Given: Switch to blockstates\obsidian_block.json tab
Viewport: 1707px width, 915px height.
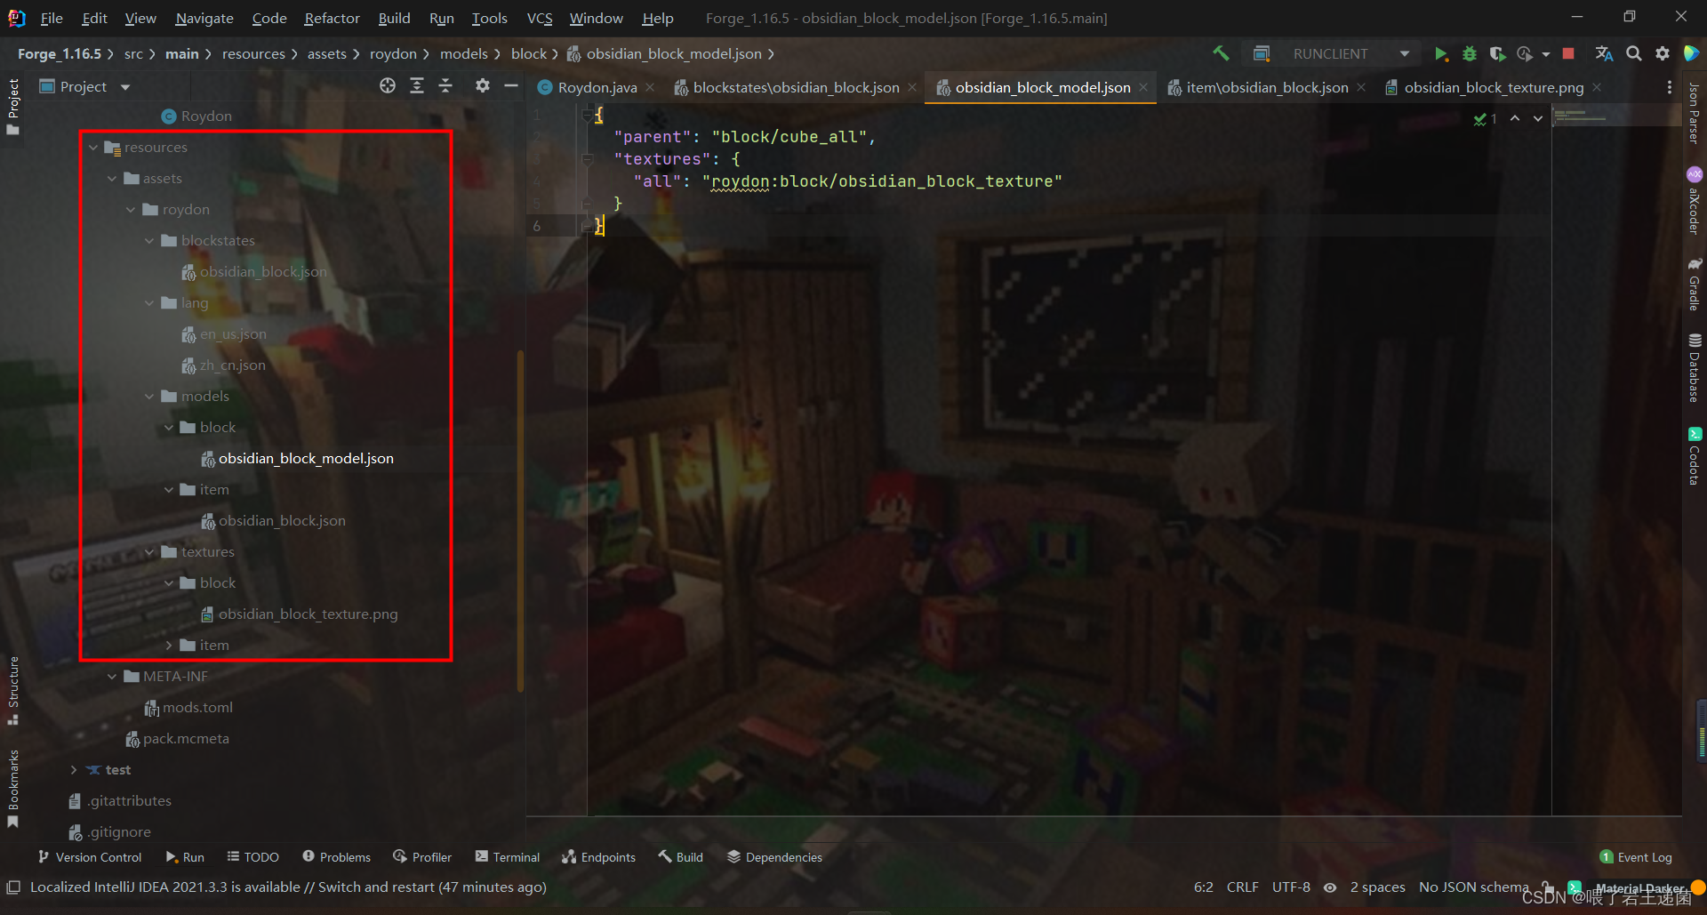Looking at the screenshot, I should click(796, 87).
